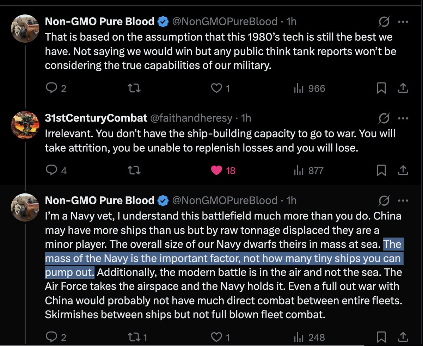Visit @faithandheresy profile handle

coord(191,118)
